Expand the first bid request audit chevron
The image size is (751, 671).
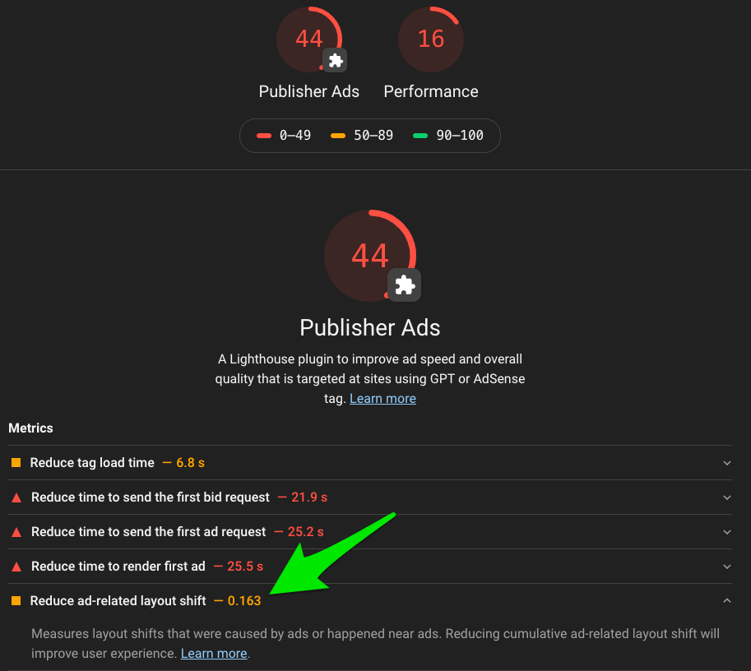click(x=727, y=497)
